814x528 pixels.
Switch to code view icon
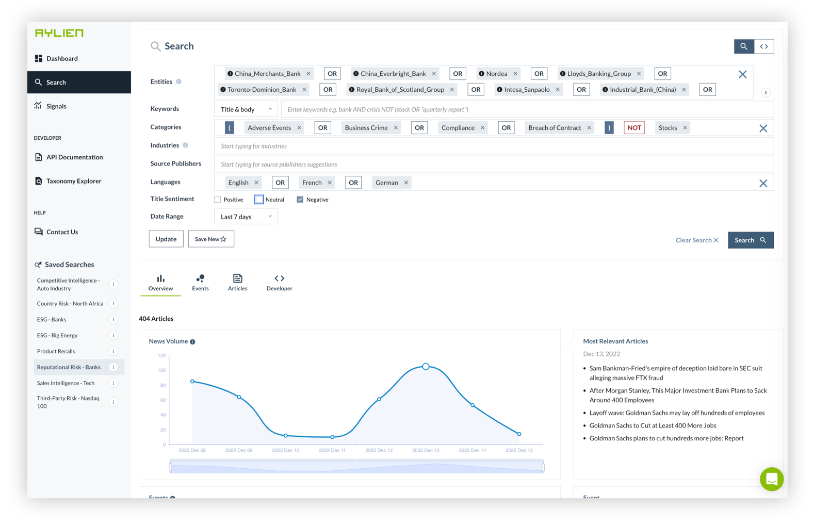764,46
